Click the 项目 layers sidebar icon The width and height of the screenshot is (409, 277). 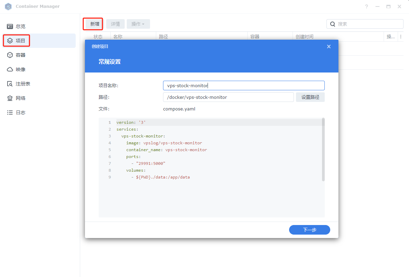coord(10,41)
